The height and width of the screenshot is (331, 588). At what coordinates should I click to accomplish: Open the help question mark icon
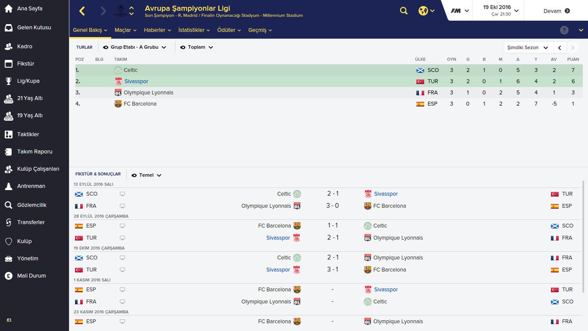(564, 30)
